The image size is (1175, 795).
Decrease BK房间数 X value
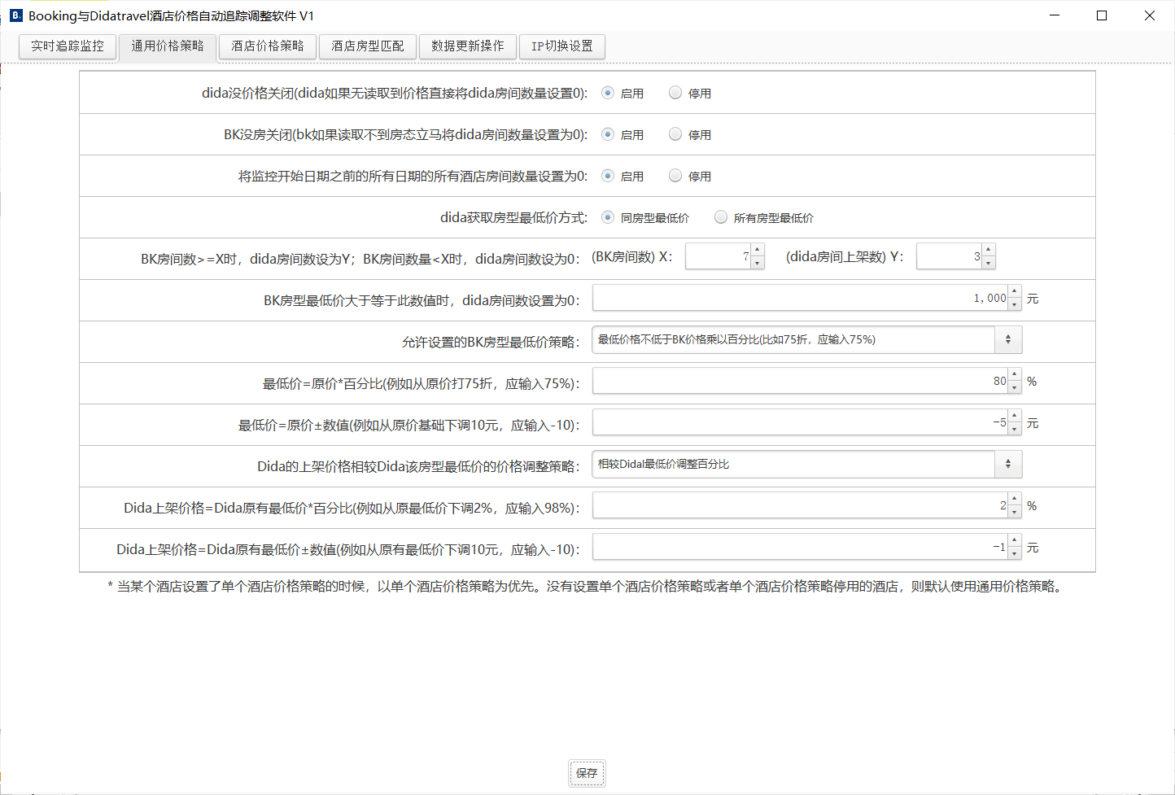tap(758, 263)
